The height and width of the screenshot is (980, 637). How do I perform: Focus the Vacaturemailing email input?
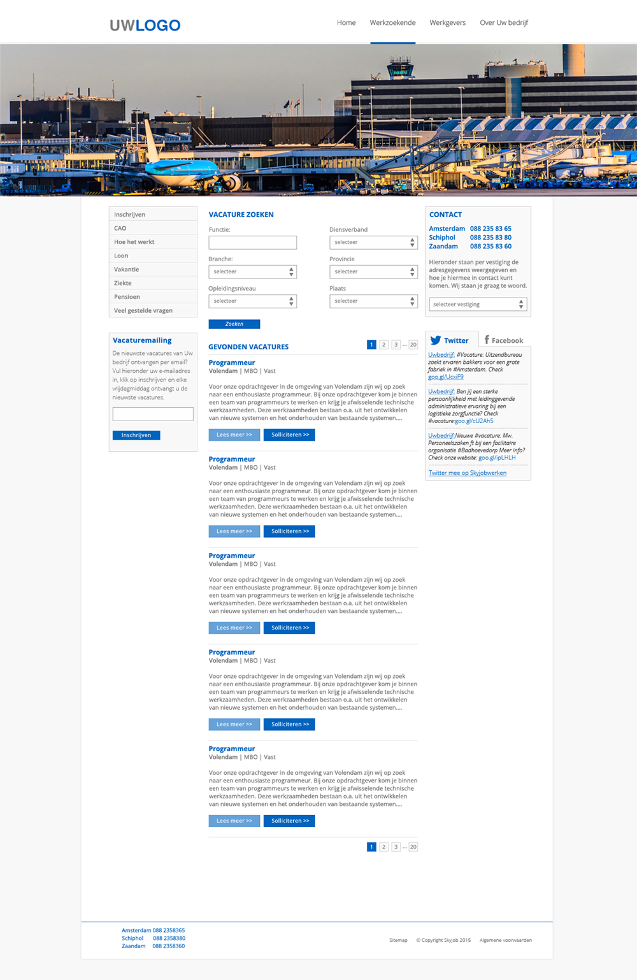point(153,414)
